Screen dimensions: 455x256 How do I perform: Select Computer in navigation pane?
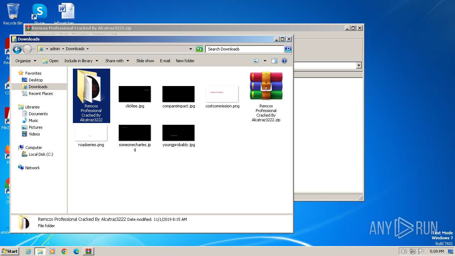pos(33,148)
